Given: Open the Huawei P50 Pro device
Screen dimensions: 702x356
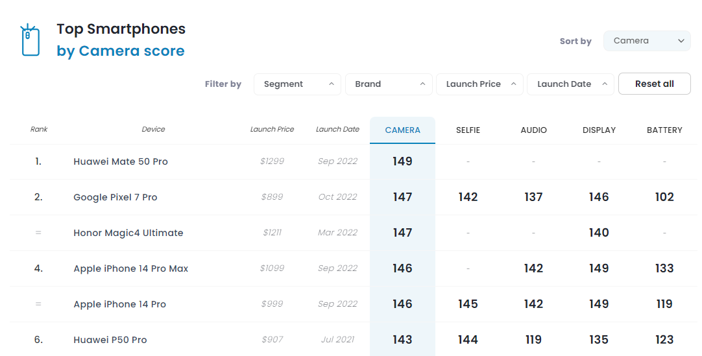Looking at the screenshot, I should pyautogui.click(x=110, y=340).
